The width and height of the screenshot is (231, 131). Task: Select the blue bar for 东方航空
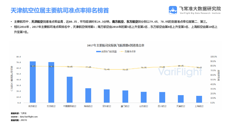point(51,82)
